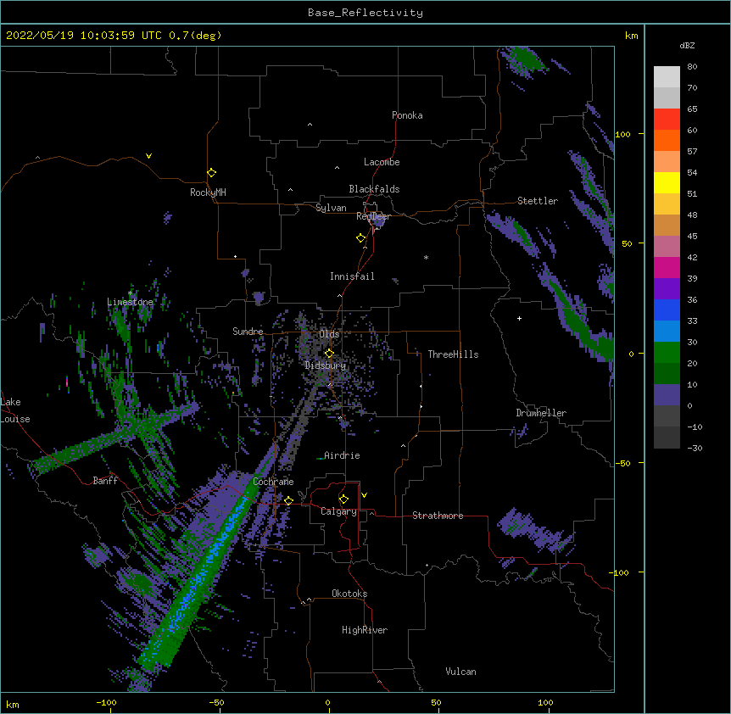Click the Ponoka city label
The width and height of the screenshot is (731, 714).
point(407,115)
